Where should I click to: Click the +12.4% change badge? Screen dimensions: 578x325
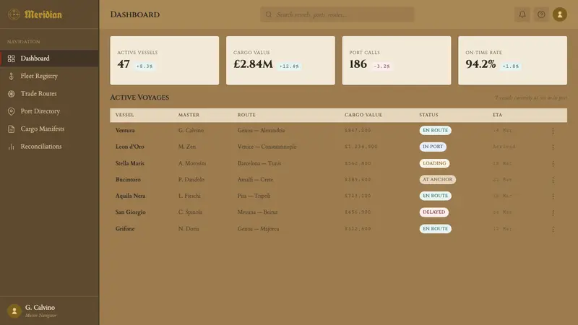point(290,66)
